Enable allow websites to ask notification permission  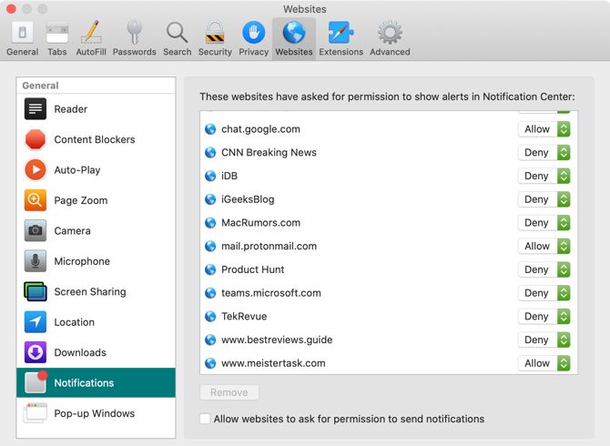coord(205,420)
